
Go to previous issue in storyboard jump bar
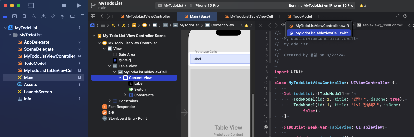[x=242, y=25]
